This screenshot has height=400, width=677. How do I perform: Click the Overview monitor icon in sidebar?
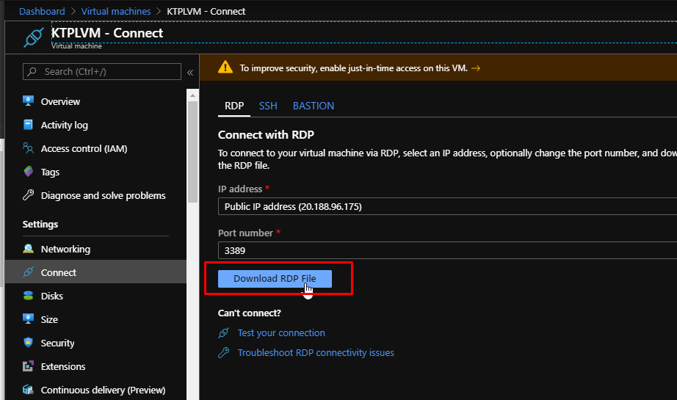coord(28,101)
